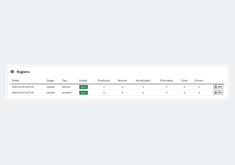Click Fotos value 0 in Cambios row

tap(184, 87)
